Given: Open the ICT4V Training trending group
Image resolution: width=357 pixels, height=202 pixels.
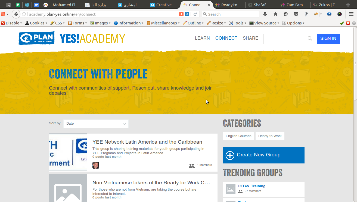Looking at the screenshot, I should point(252,186).
